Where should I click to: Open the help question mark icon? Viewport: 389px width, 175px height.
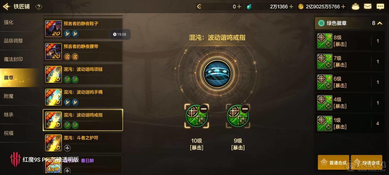[x=39, y=7]
